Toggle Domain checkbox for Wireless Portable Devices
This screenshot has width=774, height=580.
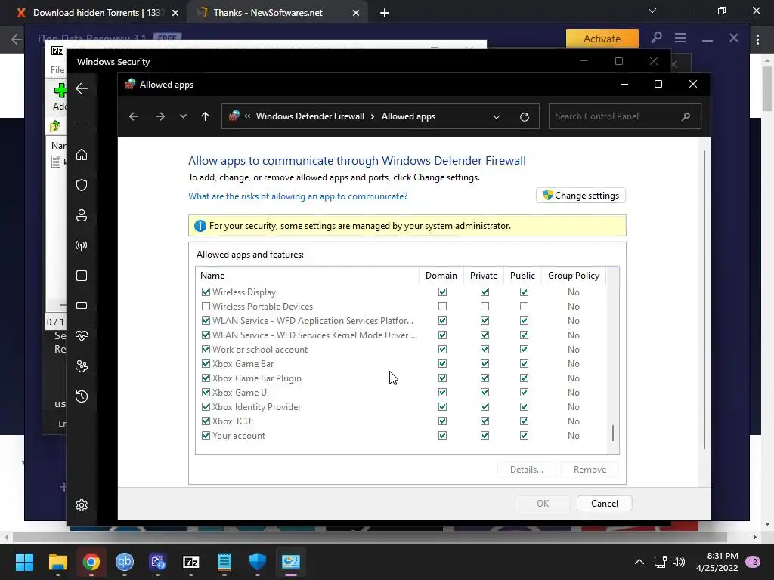click(x=442, y=307)
